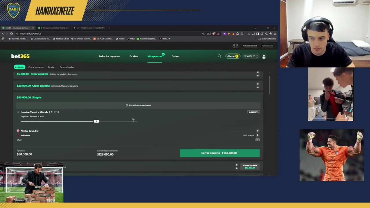The image size is (370, 208).
Task: Click the purple download extension icon
Action: pos(225,34)
